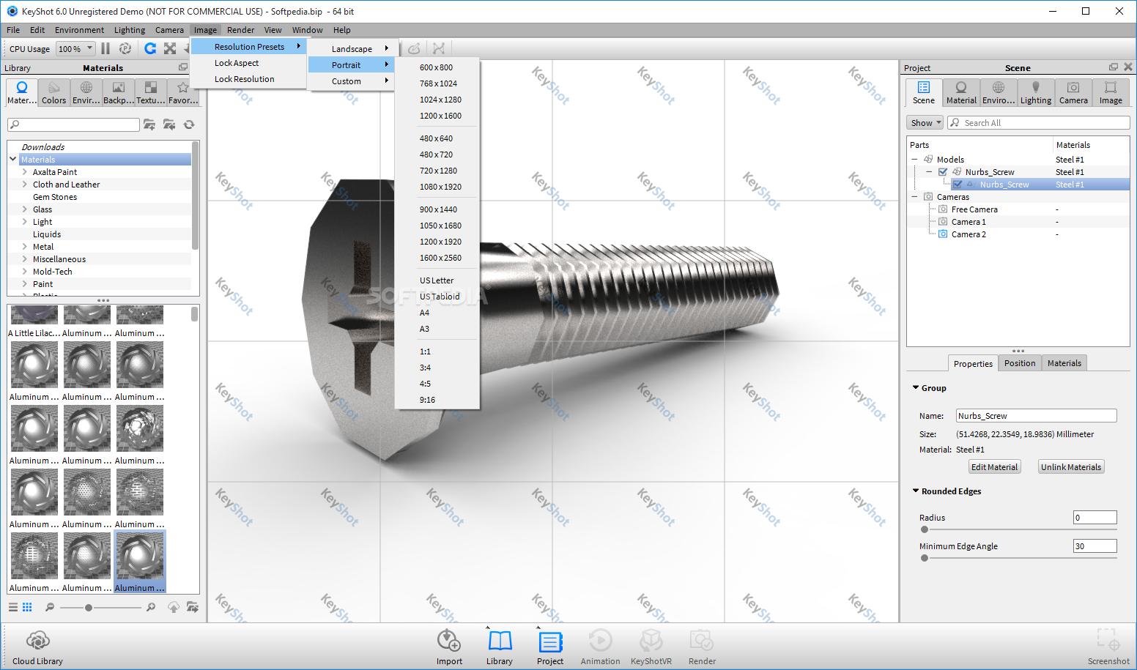Image resolution: width=1137 pixels, height=670 pixels.
Task: Click the blue refresh render icon
Action: 150,48
